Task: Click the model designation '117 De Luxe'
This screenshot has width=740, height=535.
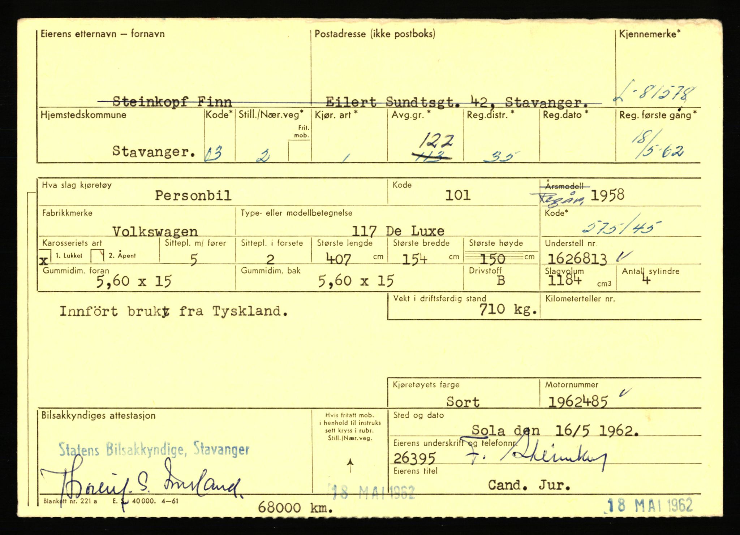Action: [x=398, y=230]
